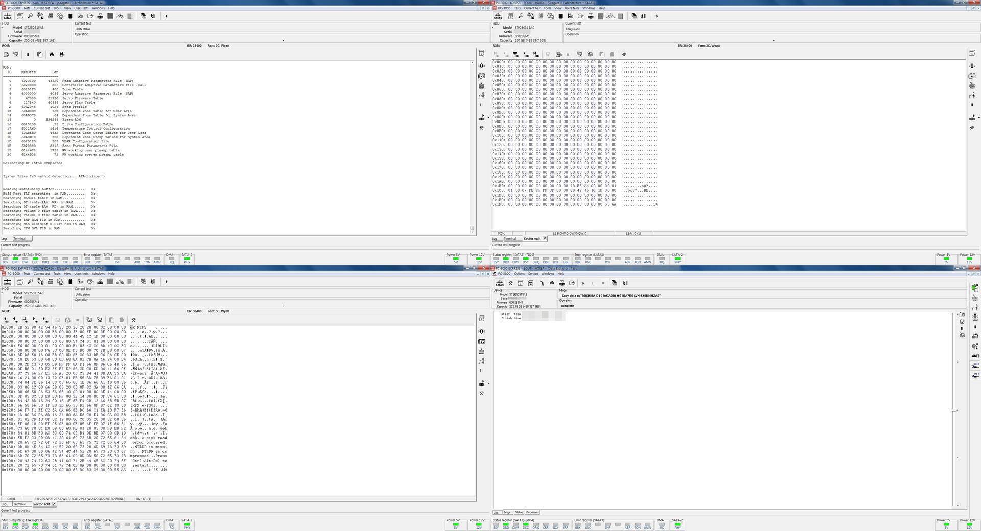Image resolution: width=981 pixels, height=531 pixels.
Task: Click the grid table icon in top-left main toolbar
Action: 110,16
